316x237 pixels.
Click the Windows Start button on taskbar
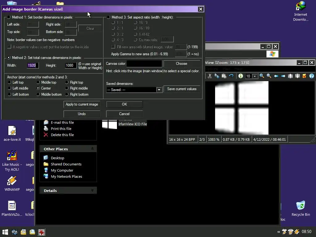pyautogui.click(x=5, y=232)
